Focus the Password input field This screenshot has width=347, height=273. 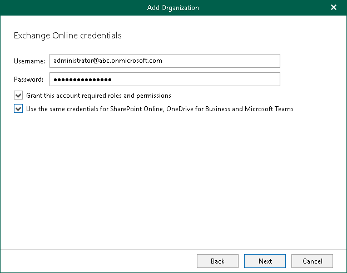tap(195, 80)
